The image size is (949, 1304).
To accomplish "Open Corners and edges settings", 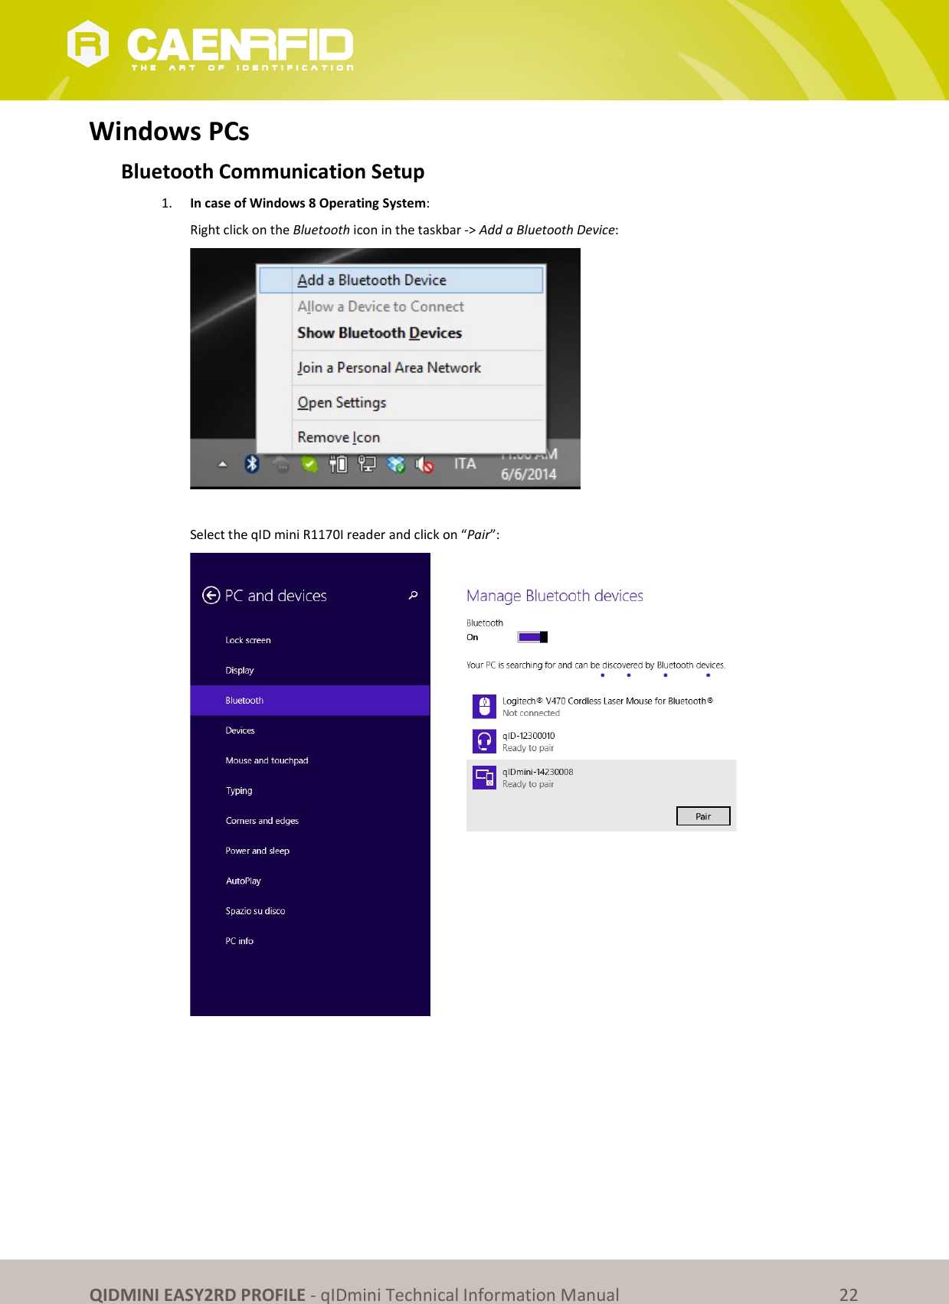I will pos(262,821).
